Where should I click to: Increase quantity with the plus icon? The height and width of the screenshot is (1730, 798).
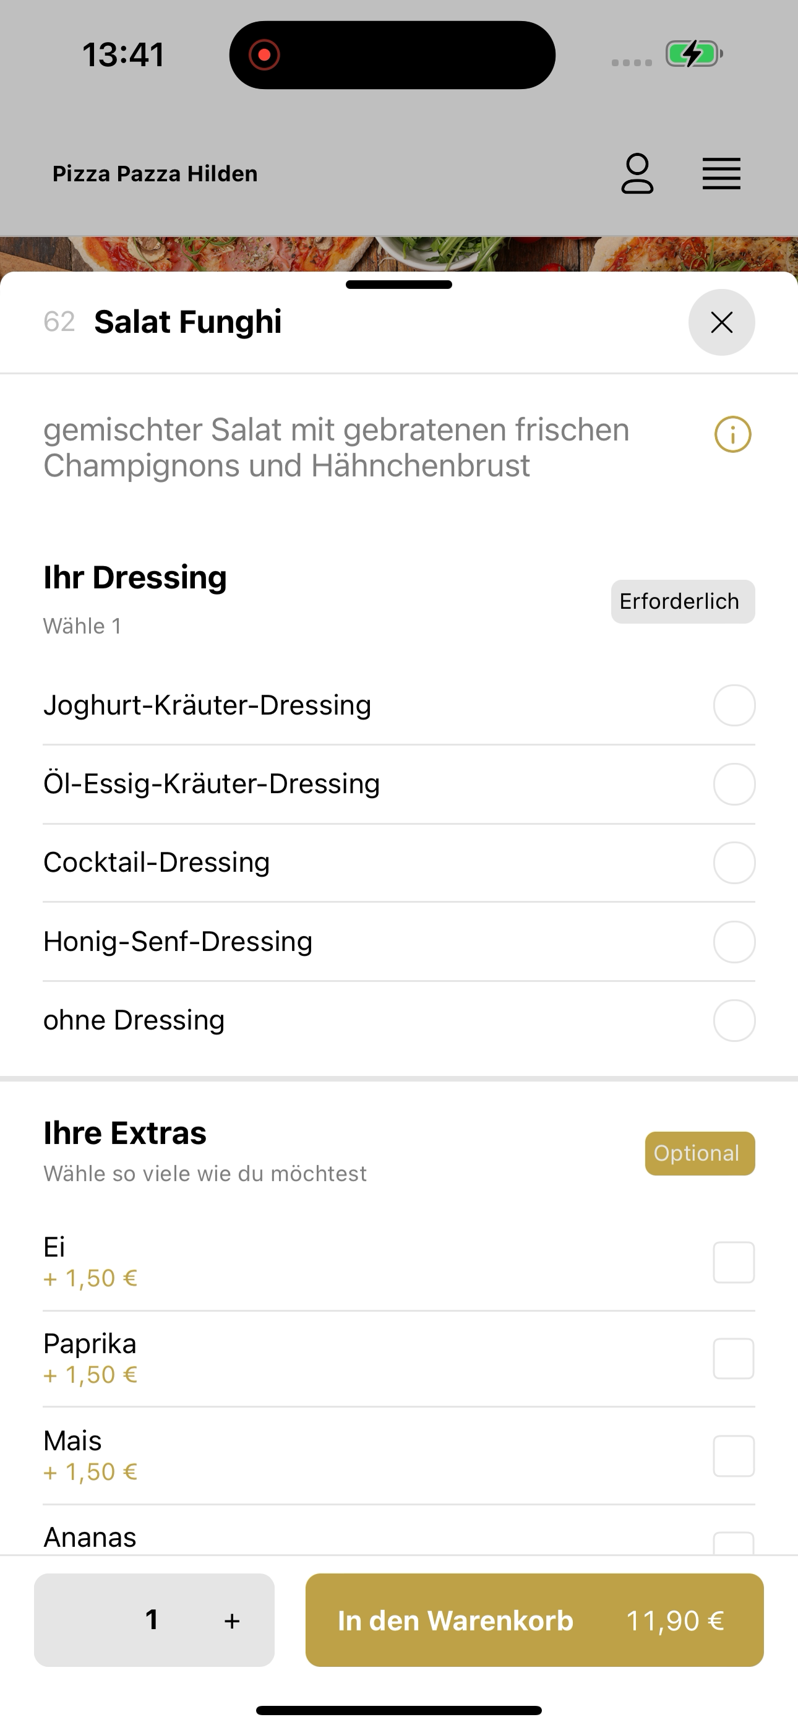point(232,1620)
